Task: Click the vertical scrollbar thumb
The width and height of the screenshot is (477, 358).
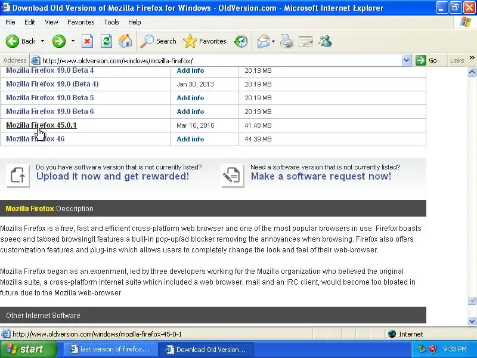Action: coord(472,301)
